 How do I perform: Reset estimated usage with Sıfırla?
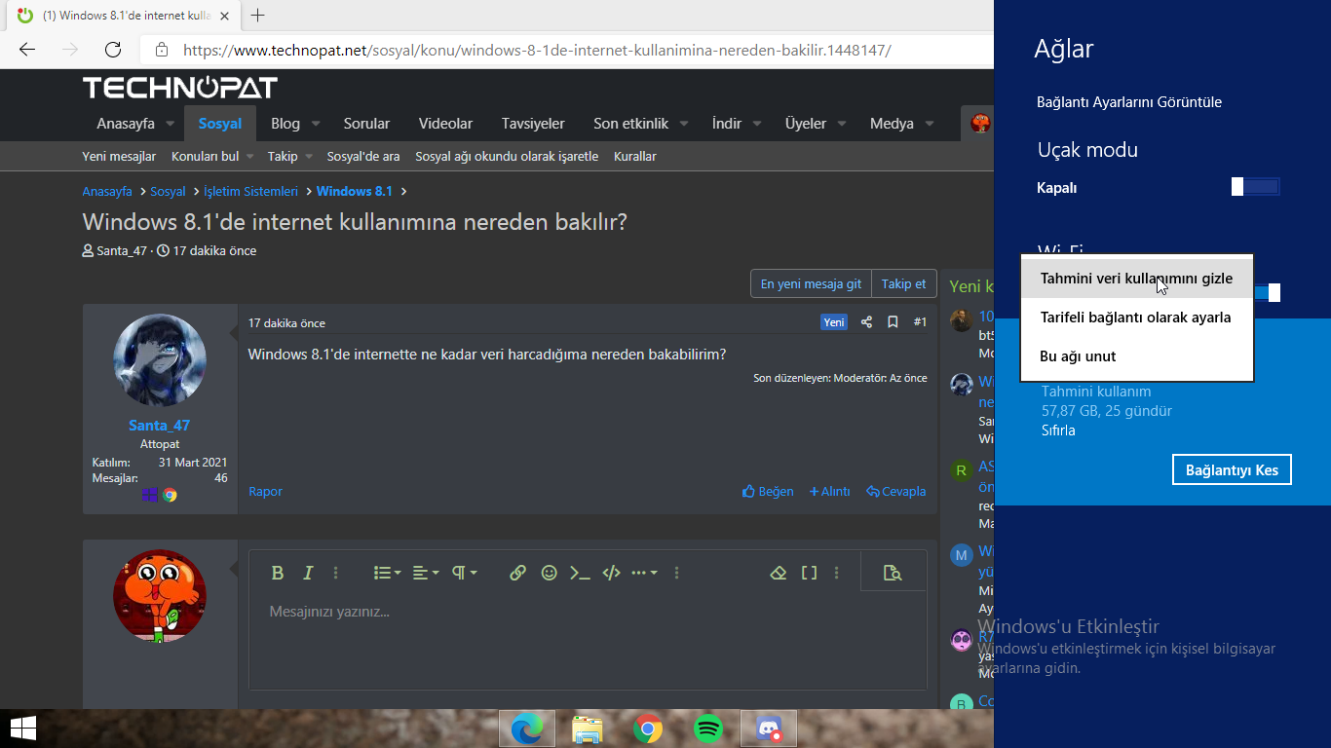[x=1058, y=430]
